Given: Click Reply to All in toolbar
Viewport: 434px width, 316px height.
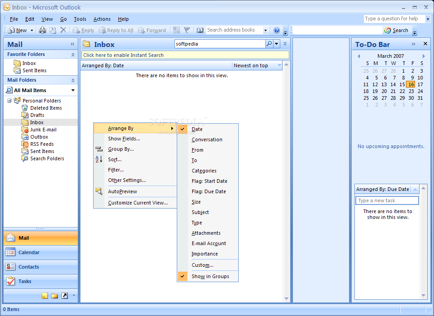Looking at the screenshot, I should pos(116,30).
